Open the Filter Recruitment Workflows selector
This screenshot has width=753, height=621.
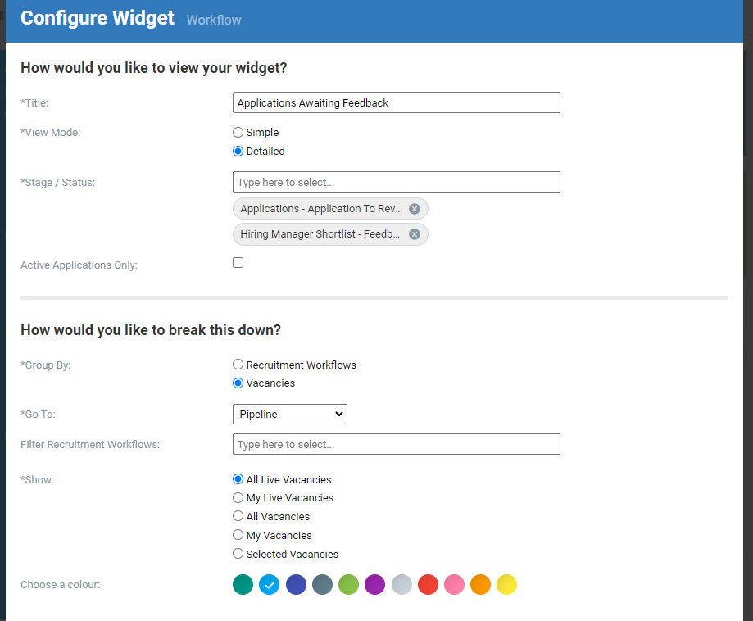pyautogui.click(x=397, y=444)
